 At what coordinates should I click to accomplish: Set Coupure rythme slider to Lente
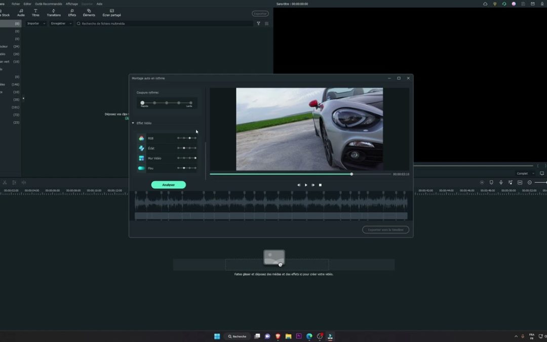(x=190, y=103)
